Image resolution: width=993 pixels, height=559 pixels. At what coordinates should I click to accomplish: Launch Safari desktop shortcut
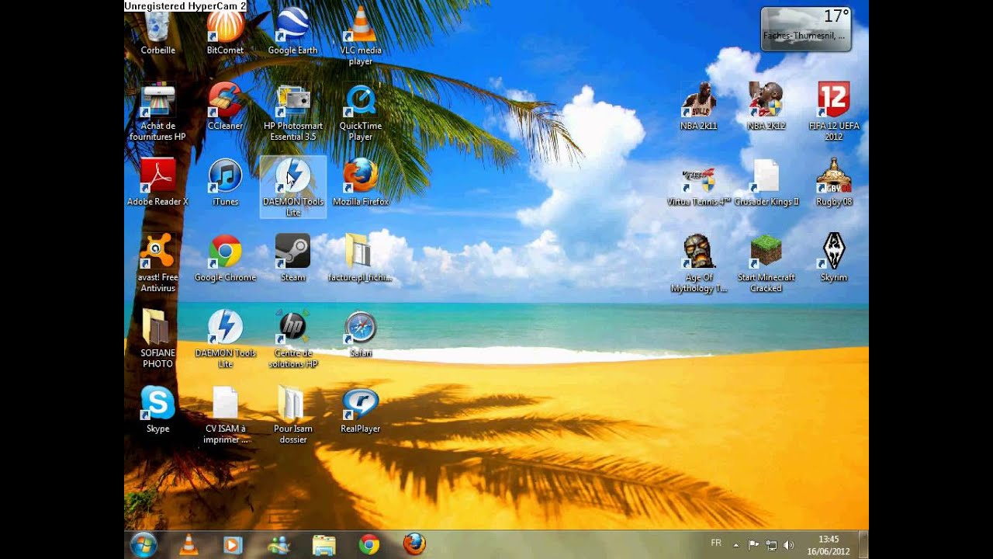(361, 334)
